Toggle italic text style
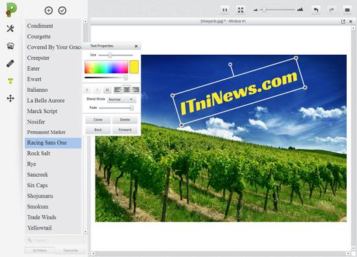357x257 pixels. click(97, 90)
